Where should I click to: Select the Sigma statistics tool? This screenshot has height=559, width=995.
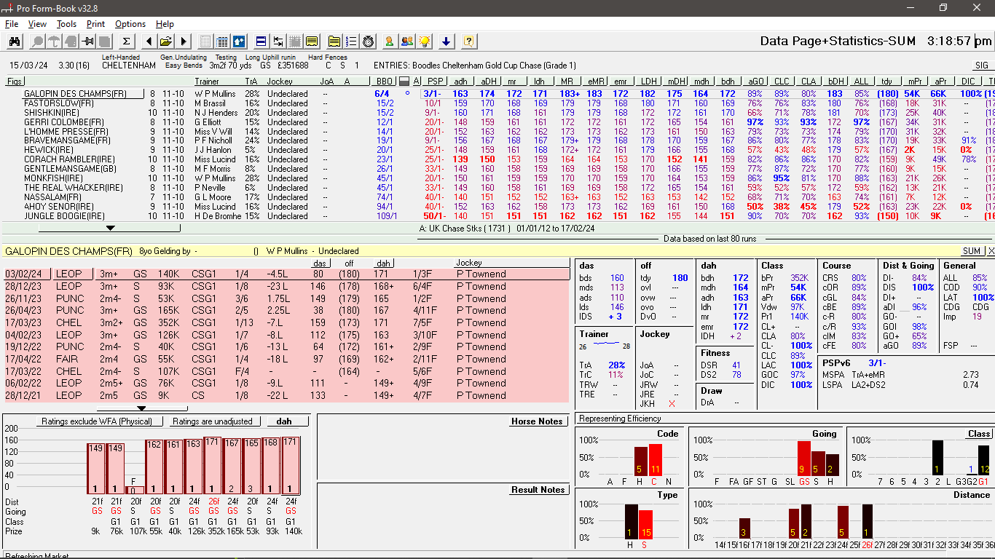(125, 41)
